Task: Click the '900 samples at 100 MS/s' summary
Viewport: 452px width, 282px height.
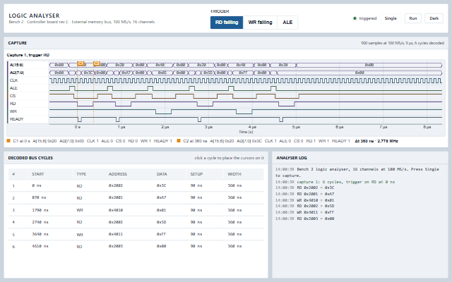Action: (x=403, y=43)
